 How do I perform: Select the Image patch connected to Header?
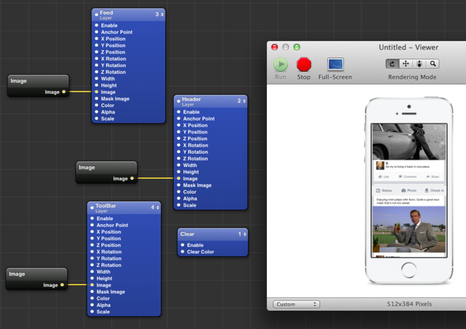click(x=107, y=172)
